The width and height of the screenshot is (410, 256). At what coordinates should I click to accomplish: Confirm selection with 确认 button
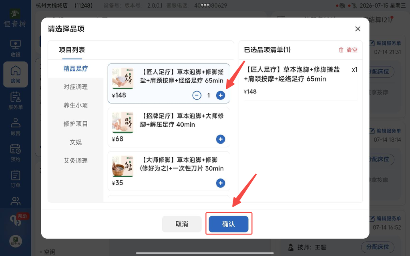click(x=228, y=224)
